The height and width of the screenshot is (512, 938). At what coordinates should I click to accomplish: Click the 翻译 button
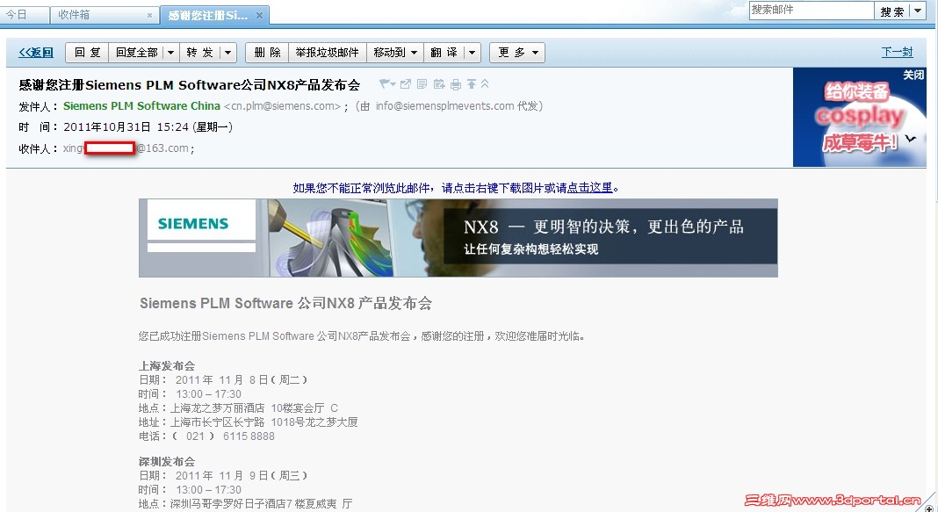click(444, 53)
